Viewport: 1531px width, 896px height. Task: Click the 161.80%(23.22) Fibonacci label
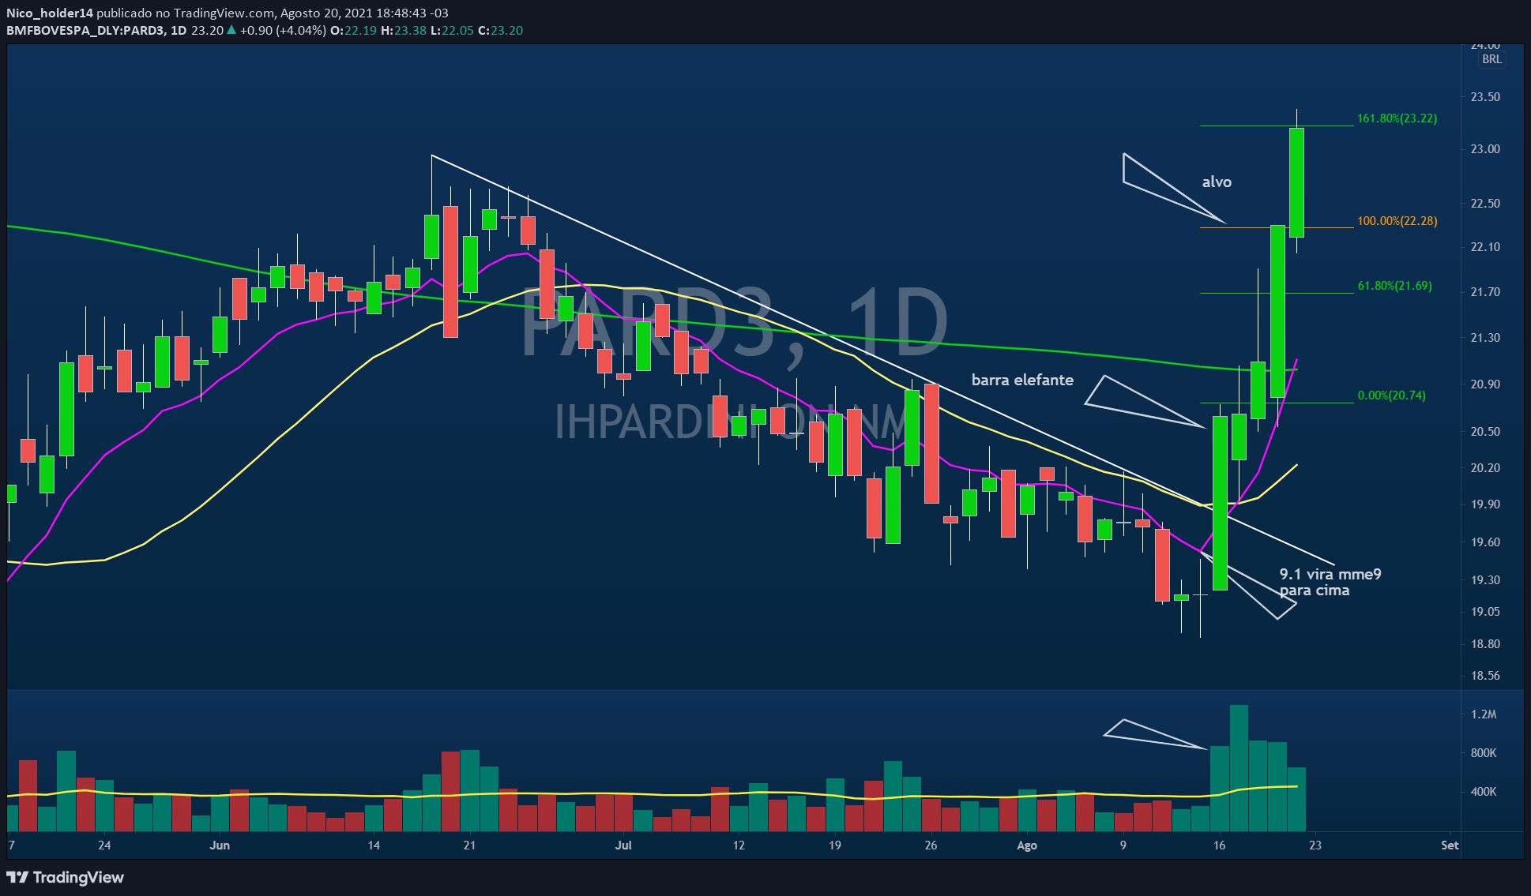tap(1397, 118)
